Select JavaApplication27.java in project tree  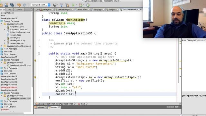coord(20,65)
